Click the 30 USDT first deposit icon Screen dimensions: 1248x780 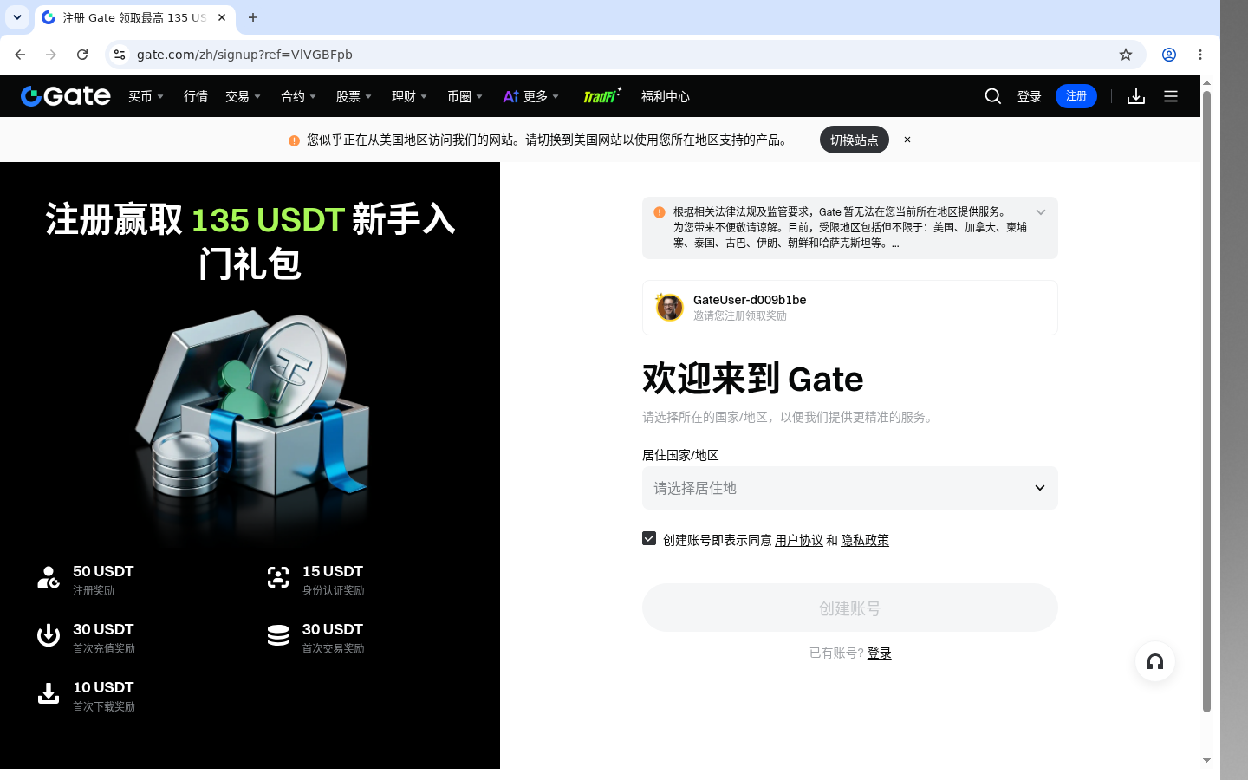pyautogui.click(x=49, y=635)
